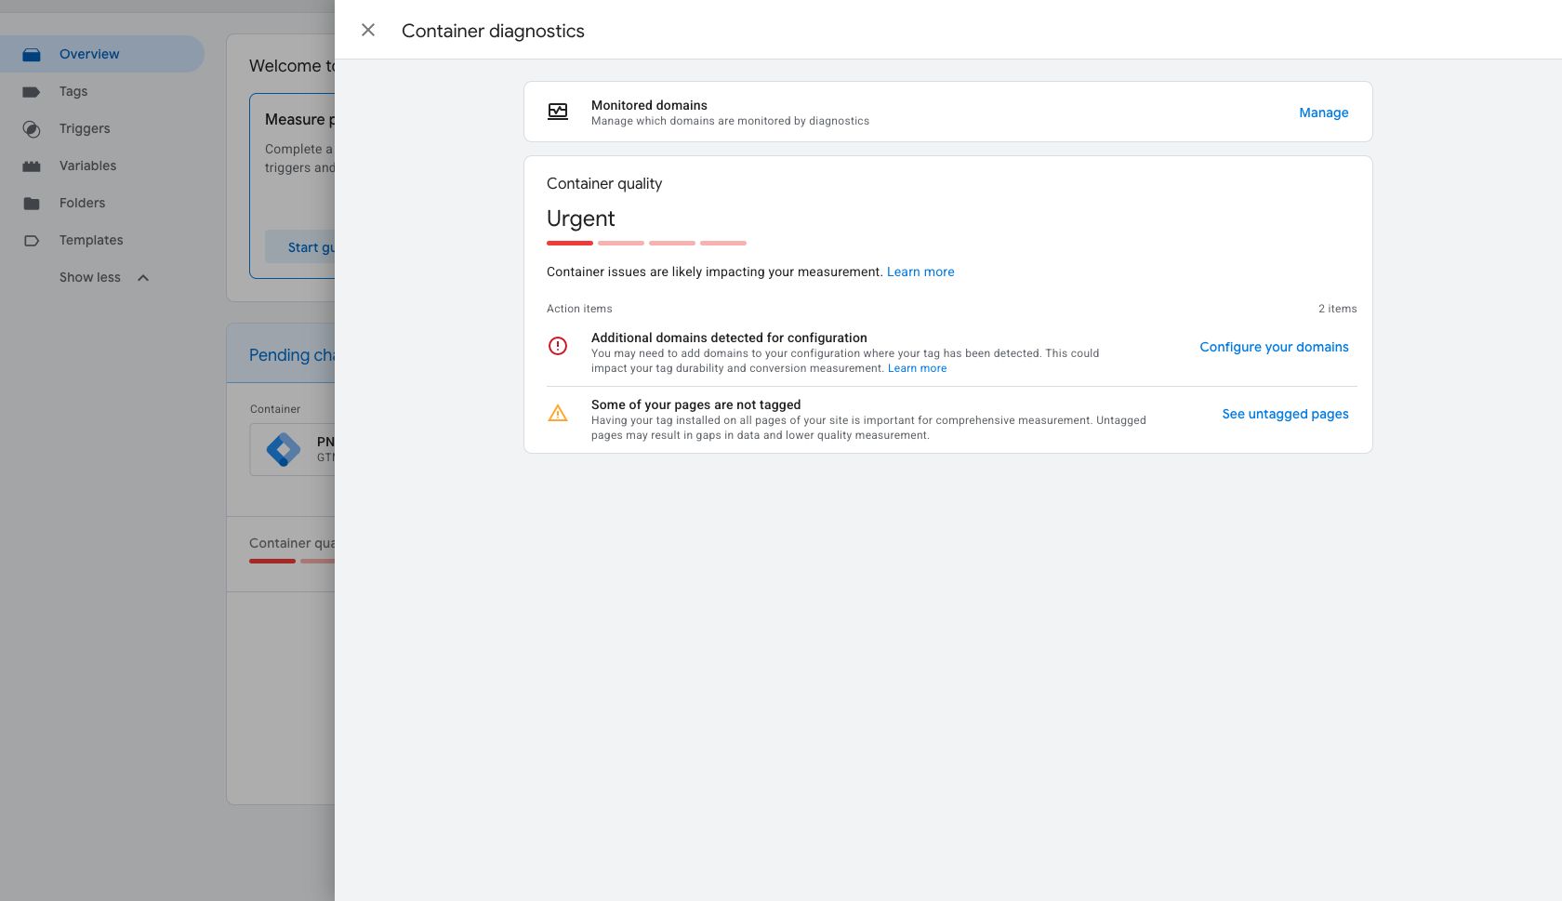1562x901 pixels.
Task: Collapse sidebar with Show less chevron
Action: click(x=143, y=278)
